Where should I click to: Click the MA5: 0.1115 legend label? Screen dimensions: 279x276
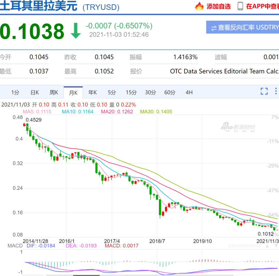37,112
